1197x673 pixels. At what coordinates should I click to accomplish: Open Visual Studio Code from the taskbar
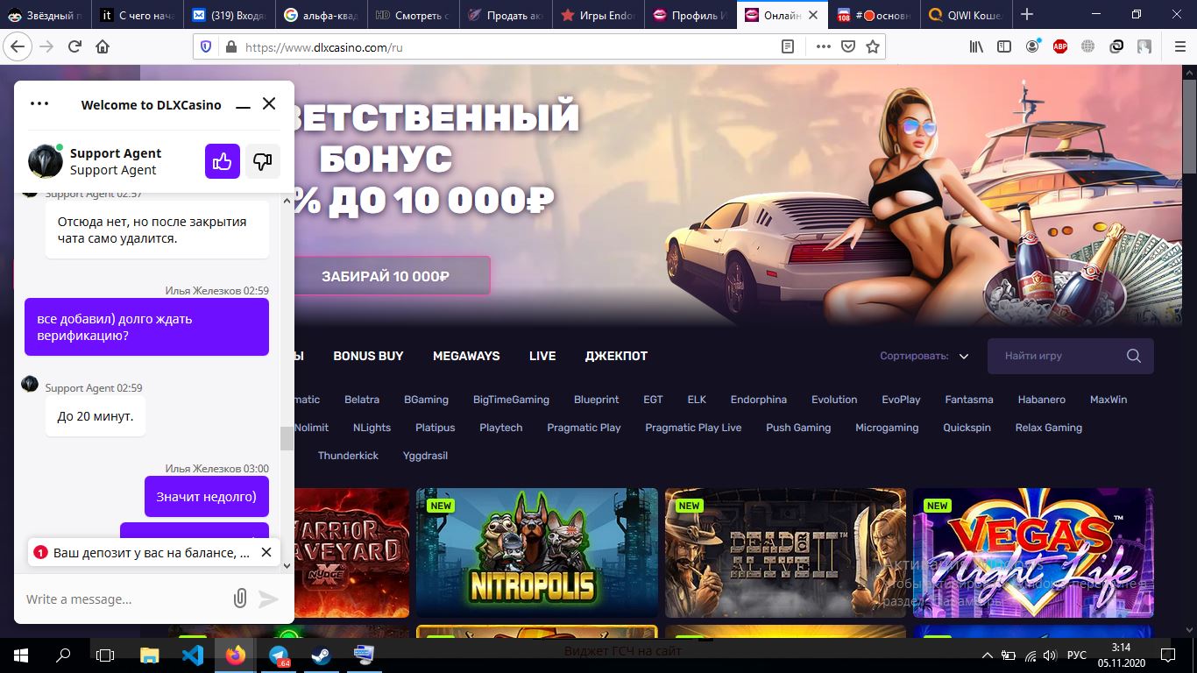click(x=193, y=655)
